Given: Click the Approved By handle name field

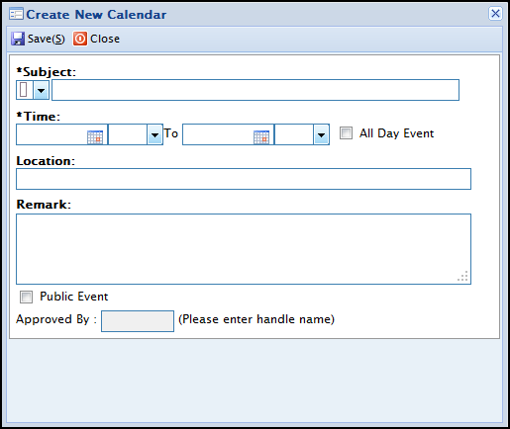Looking at the screenshot, I should pos(138,321).
